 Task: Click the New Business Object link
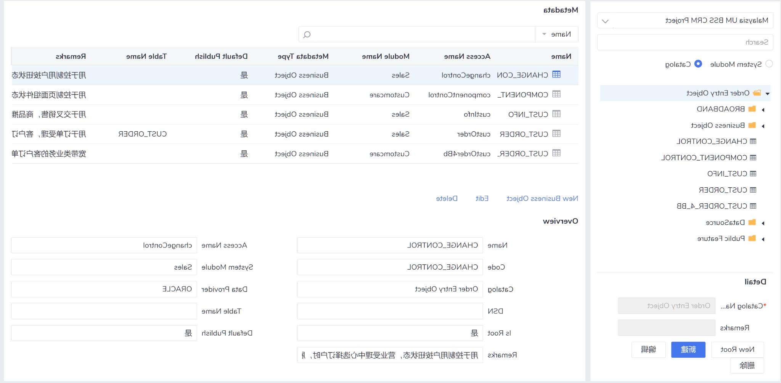click(542, 198)
